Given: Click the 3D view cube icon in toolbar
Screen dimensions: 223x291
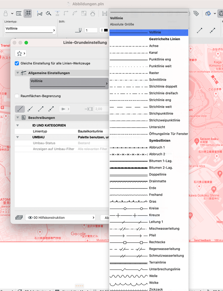Looking at the screenshot, I should 208,13.
